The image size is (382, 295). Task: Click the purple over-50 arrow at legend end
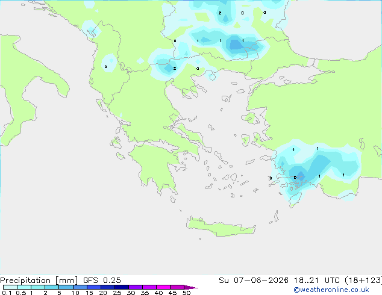click(x=191, y=287)
